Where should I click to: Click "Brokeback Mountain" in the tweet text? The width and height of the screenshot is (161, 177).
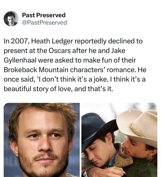pyautogui.click(x=36, y=70)
